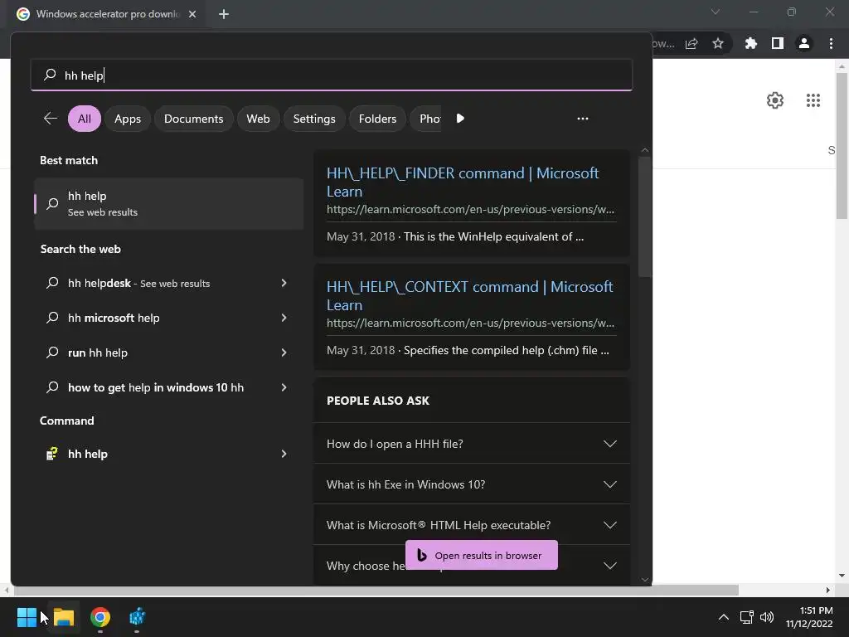
Task: Click Chrome tab search dropdown arrow
Action: pos(716,12)
